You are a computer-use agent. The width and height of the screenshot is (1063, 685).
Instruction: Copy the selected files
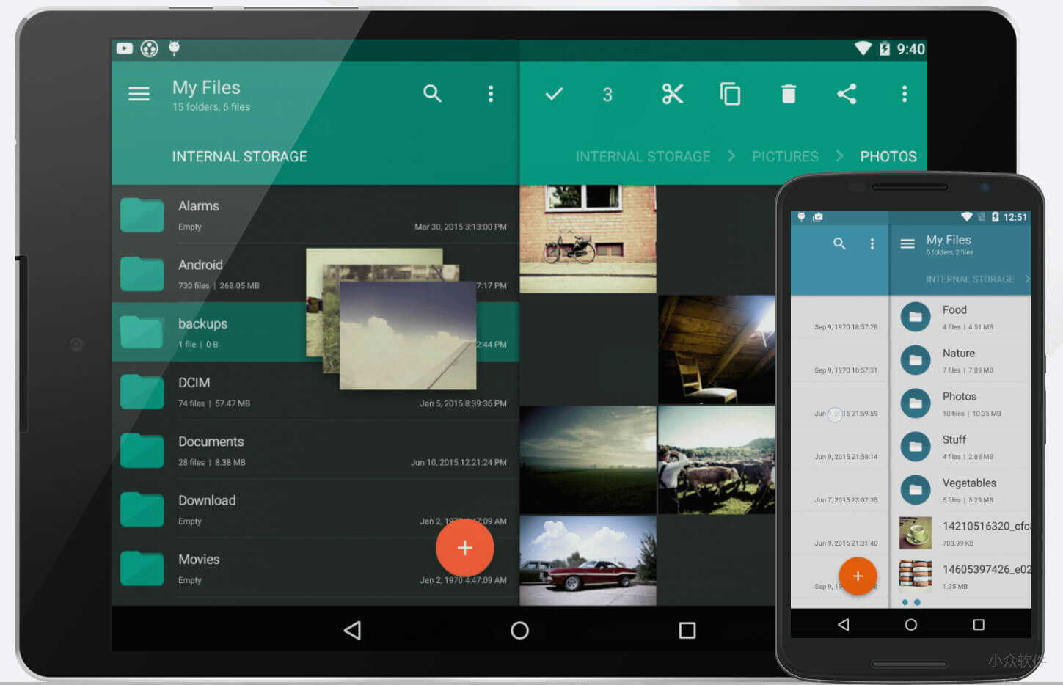(x=729, y=94)
